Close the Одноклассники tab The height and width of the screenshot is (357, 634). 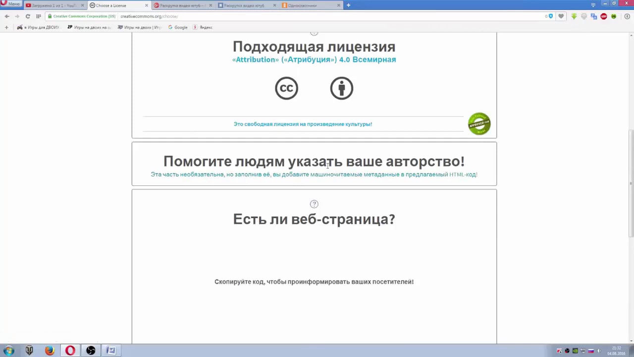coord(339,5)
